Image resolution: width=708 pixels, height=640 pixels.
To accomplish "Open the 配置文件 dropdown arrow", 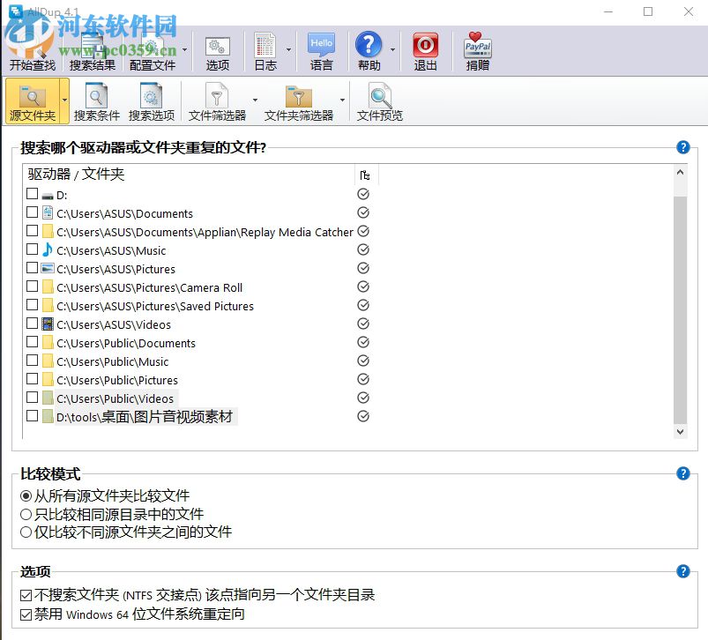I will 185,48.
